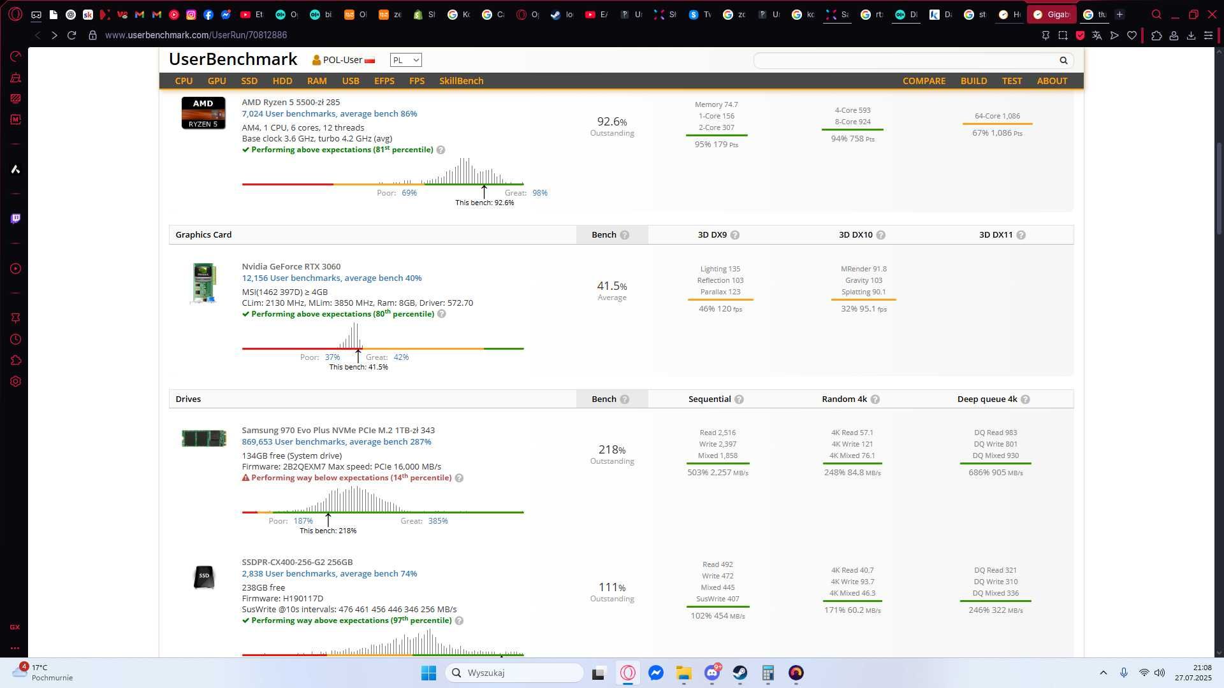Open toolbar extensions puzzle icon
The image size is (1224, 688).
click(x=1156, y=36)
